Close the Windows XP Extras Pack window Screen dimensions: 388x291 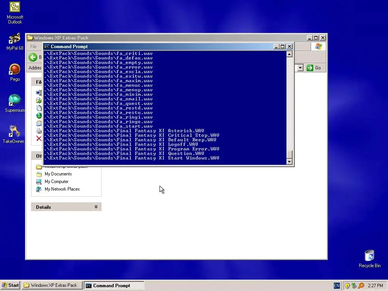click(323, 38)
